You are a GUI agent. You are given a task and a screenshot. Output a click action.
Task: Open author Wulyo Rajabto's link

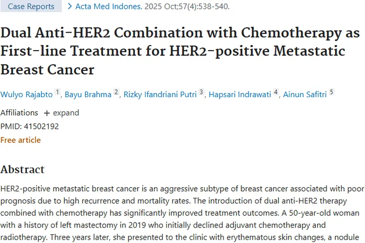(26, 94)
